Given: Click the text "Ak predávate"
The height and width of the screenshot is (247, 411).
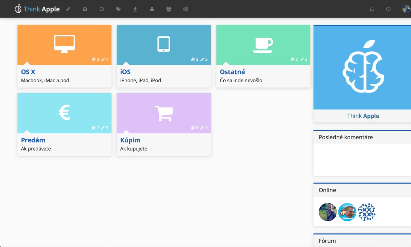Looking at the screenshot, I should (36, 149).
